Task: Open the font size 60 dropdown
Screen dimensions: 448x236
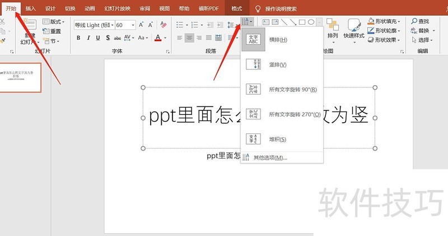Action: point(133,25)
